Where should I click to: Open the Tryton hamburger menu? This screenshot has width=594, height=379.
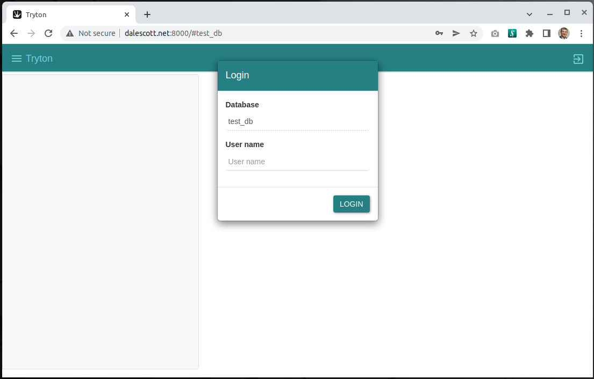click(x=16, y=59)
